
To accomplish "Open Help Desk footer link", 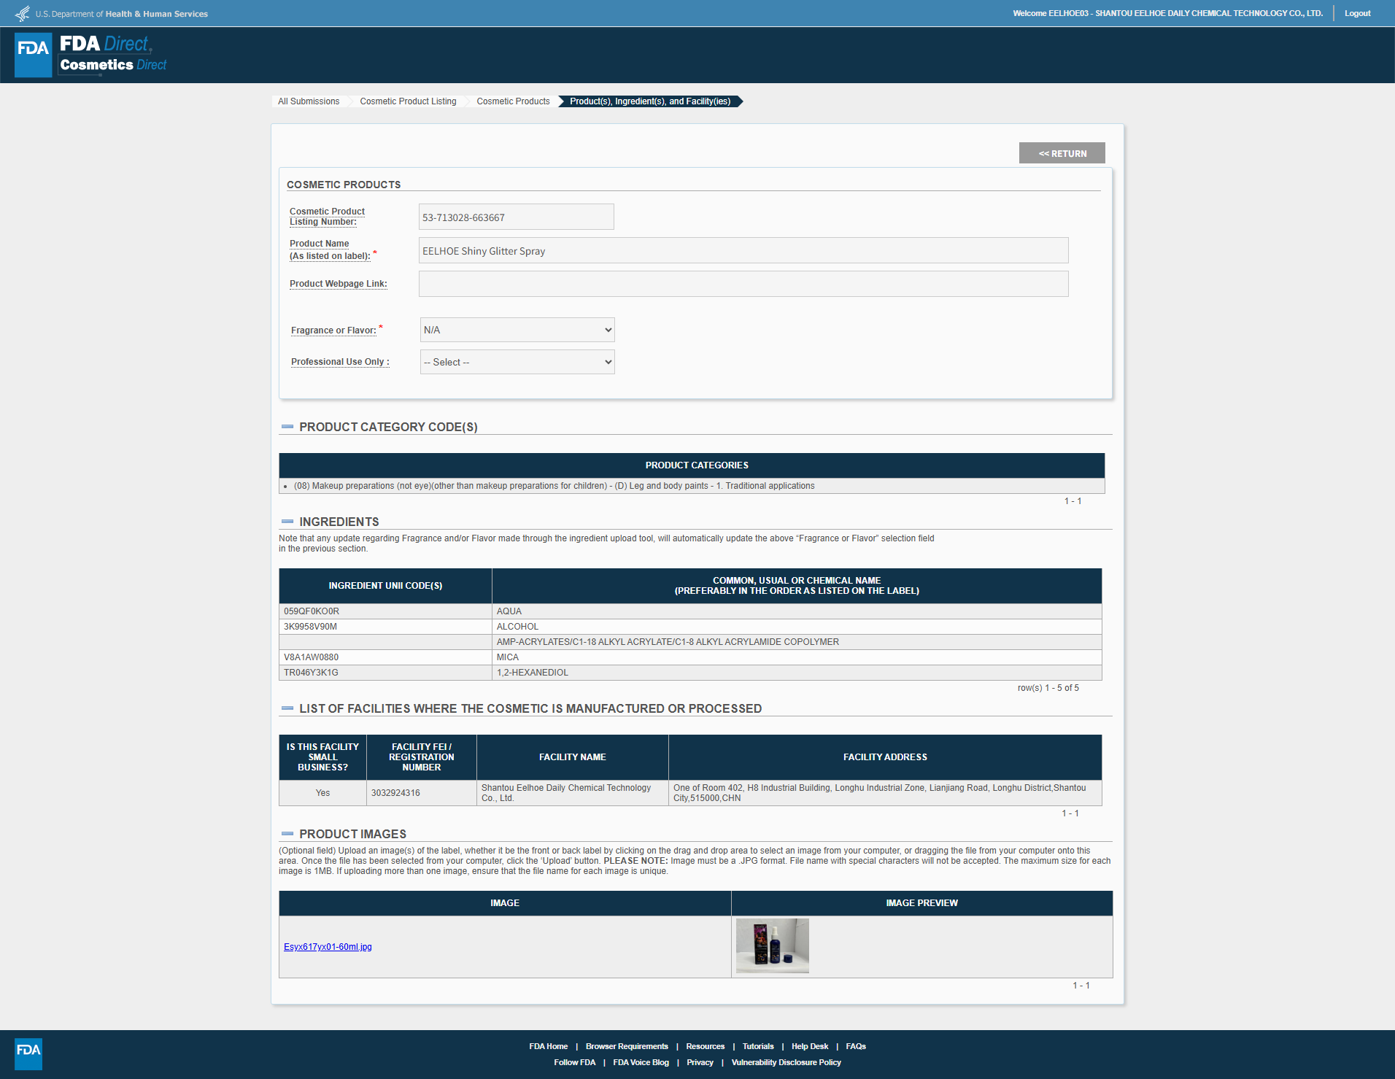I will (x=810, y=1046).
